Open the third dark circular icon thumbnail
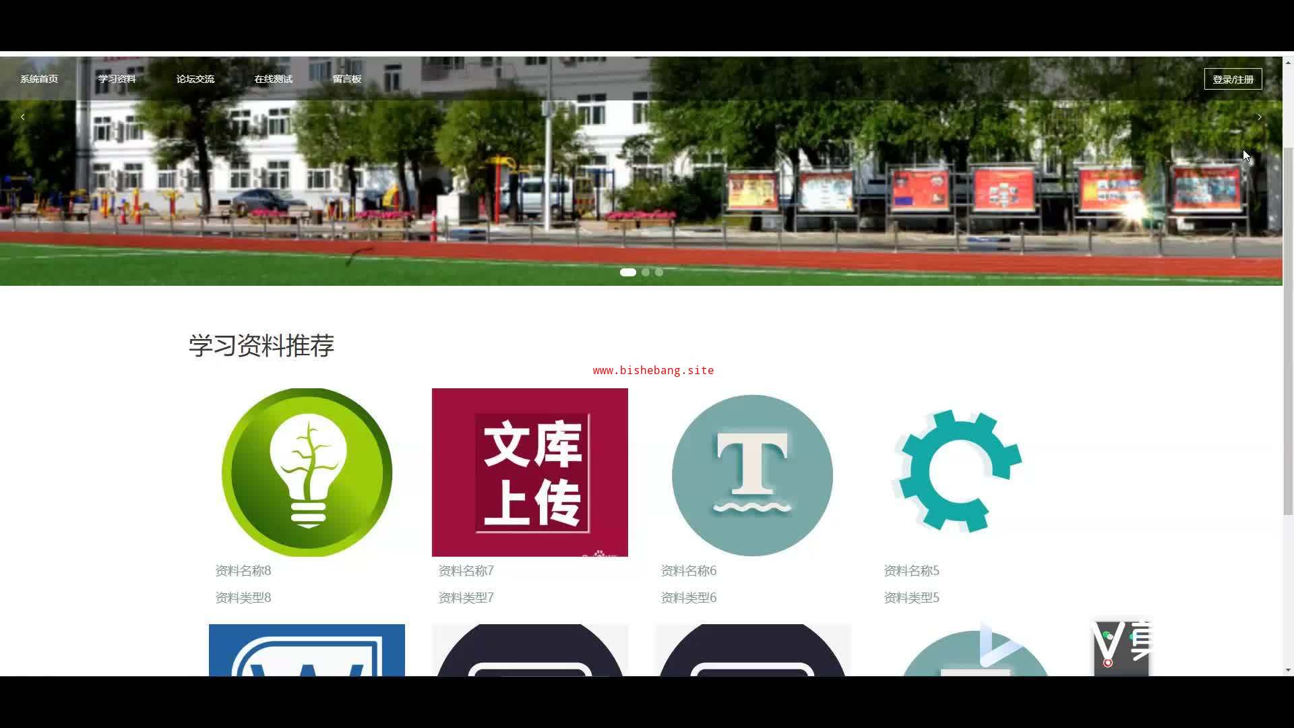 [x=752, y=650]
